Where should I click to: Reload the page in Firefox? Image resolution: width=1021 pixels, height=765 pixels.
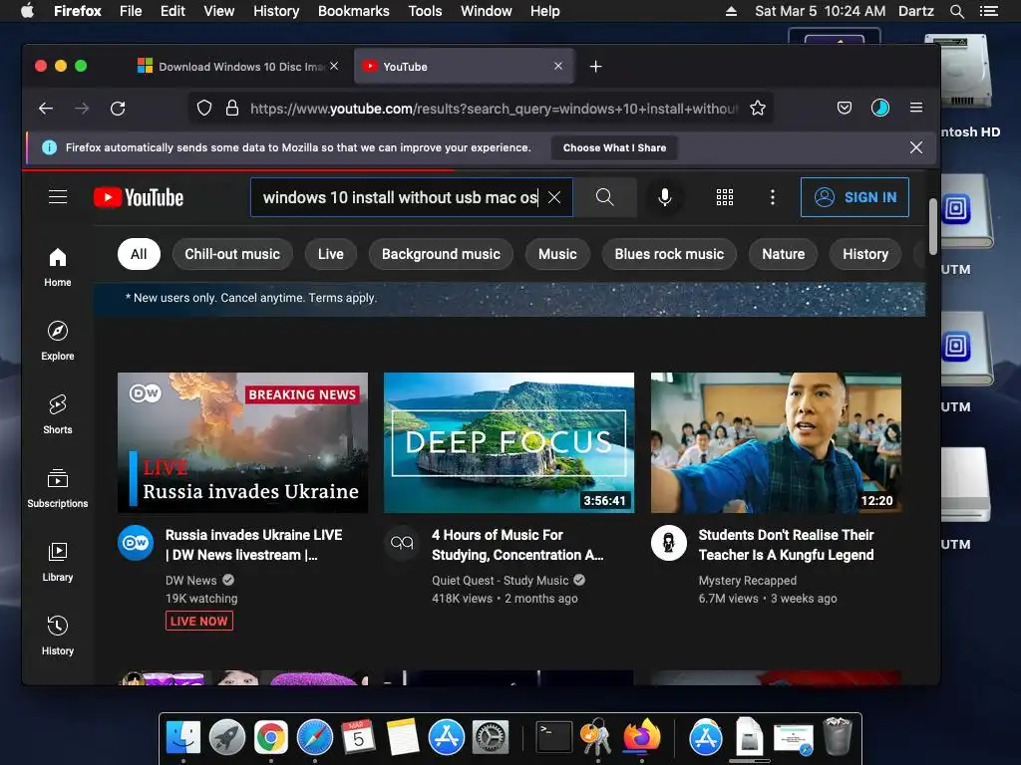[x=118, y=108]
